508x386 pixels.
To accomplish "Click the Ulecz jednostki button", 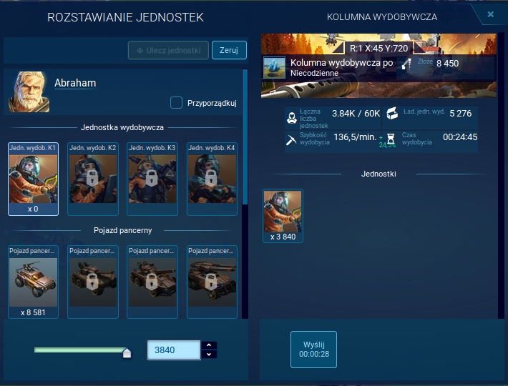I will pos(169,50).
